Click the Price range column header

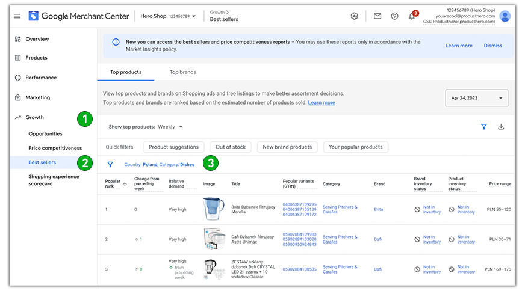[x=500, y=183]
